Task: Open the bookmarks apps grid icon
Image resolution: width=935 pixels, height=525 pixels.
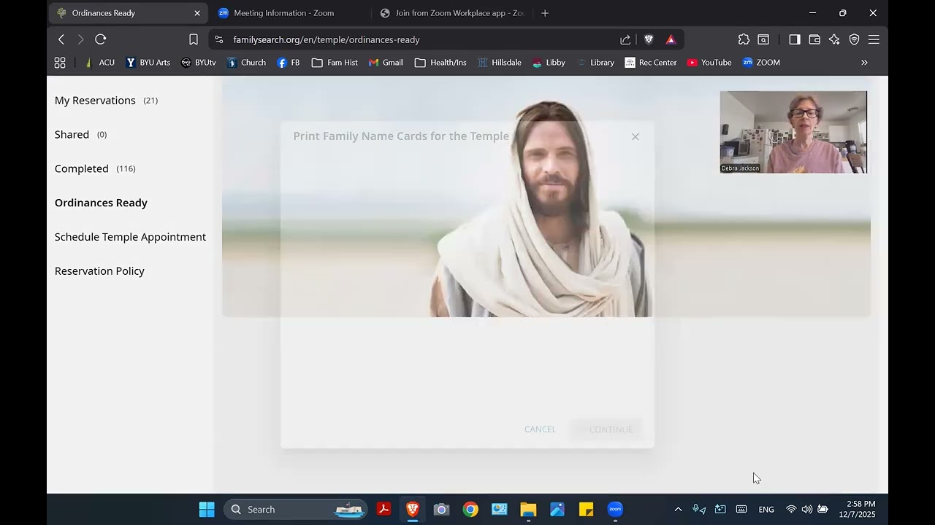Action: pos(60,63)
